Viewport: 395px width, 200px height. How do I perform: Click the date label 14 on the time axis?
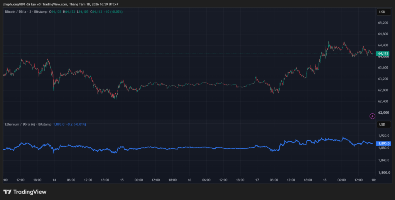coord(54,180)
